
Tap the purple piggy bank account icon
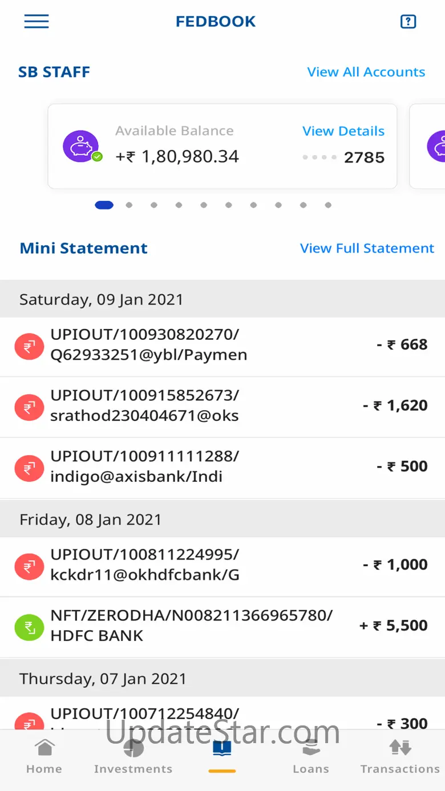[80, 146]
